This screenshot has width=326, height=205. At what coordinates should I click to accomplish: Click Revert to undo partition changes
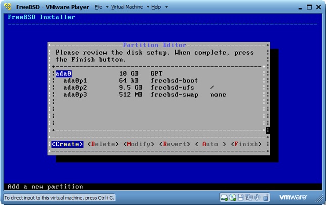coord(175,144)
